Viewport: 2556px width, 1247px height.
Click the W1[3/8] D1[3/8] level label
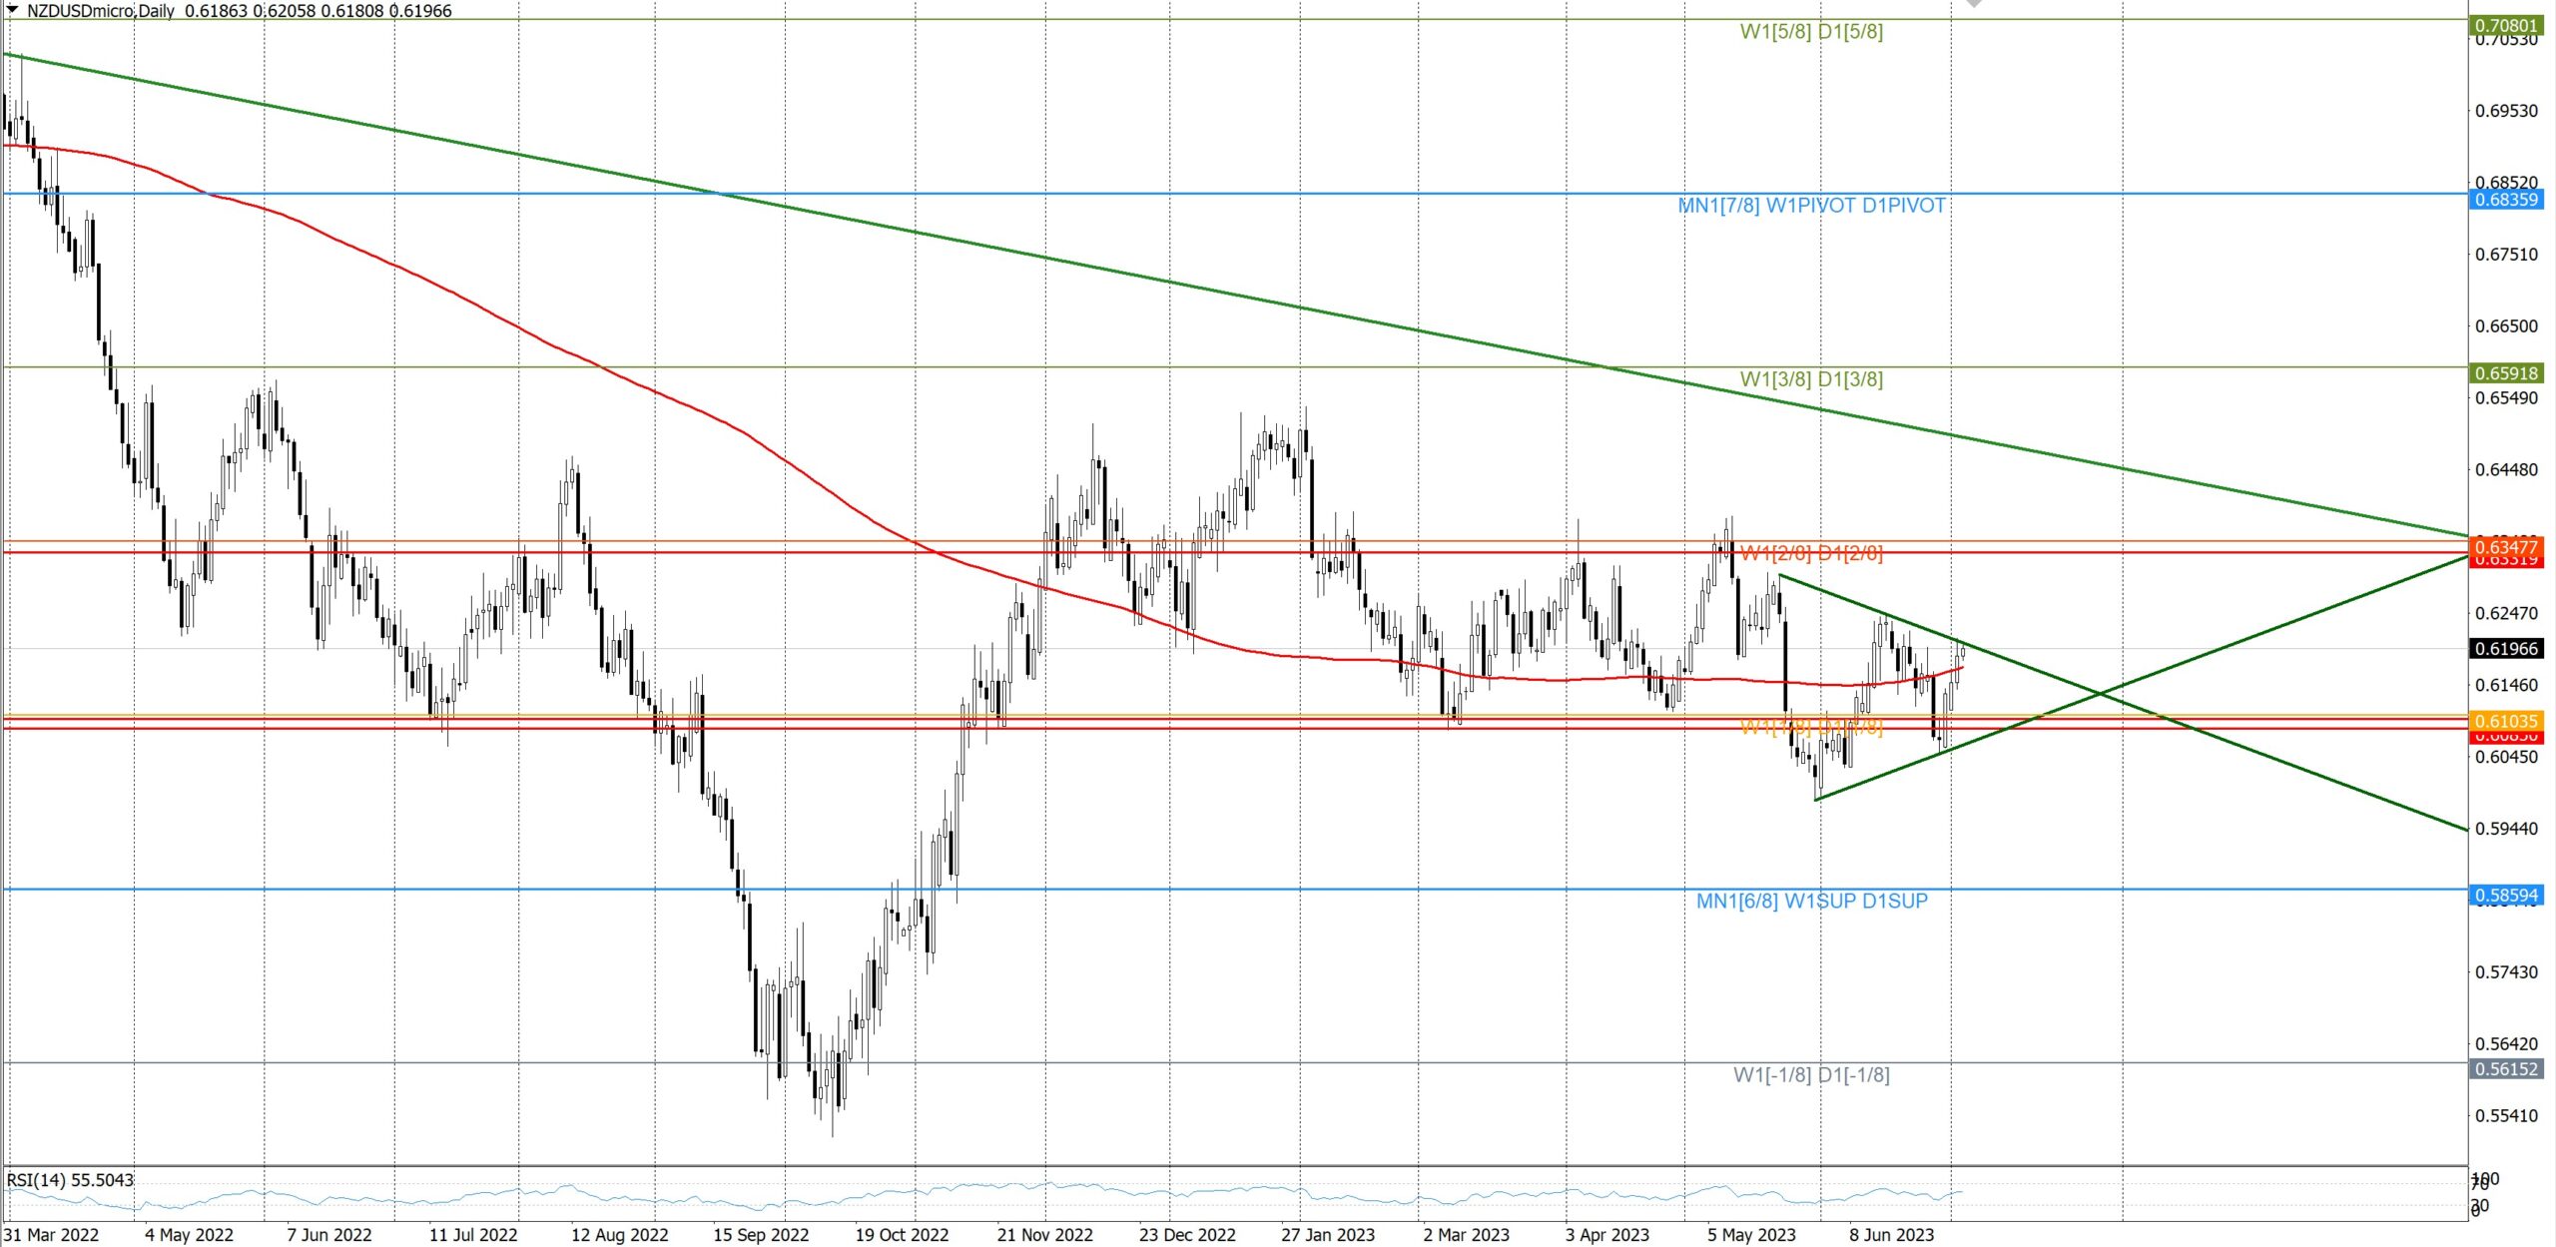point(1811,379)
